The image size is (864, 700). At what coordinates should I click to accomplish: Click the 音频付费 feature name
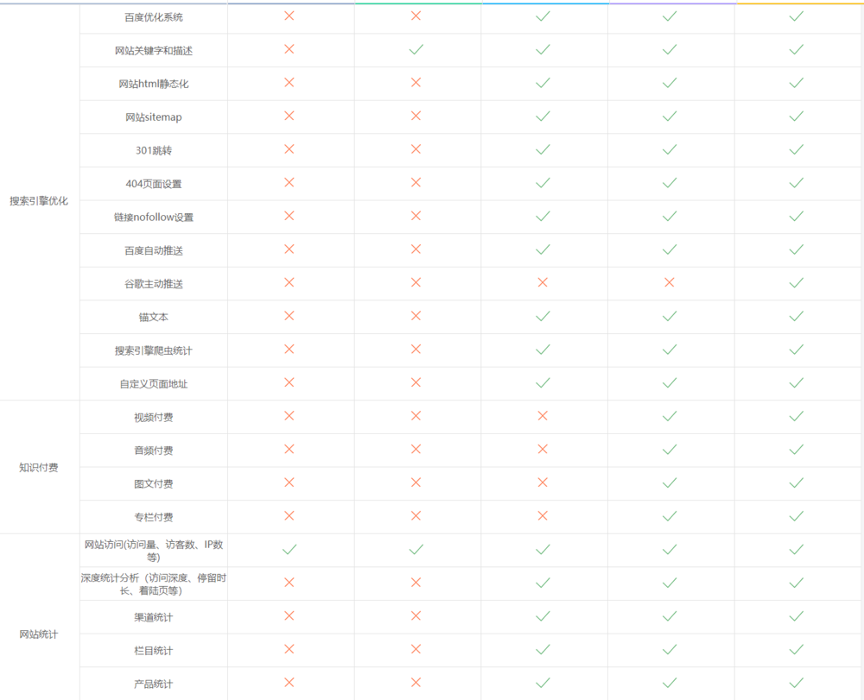coord(154,451)
